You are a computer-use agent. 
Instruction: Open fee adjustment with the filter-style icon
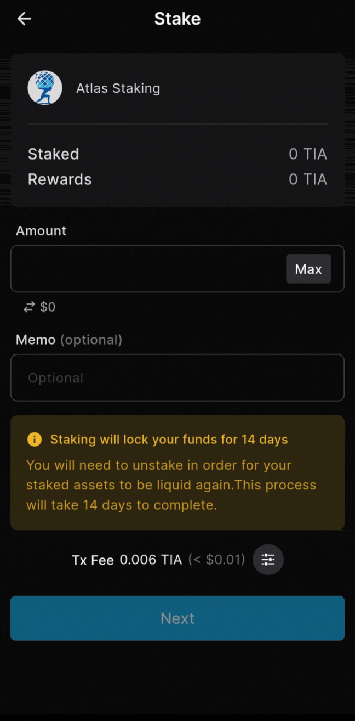click(268, 560)
